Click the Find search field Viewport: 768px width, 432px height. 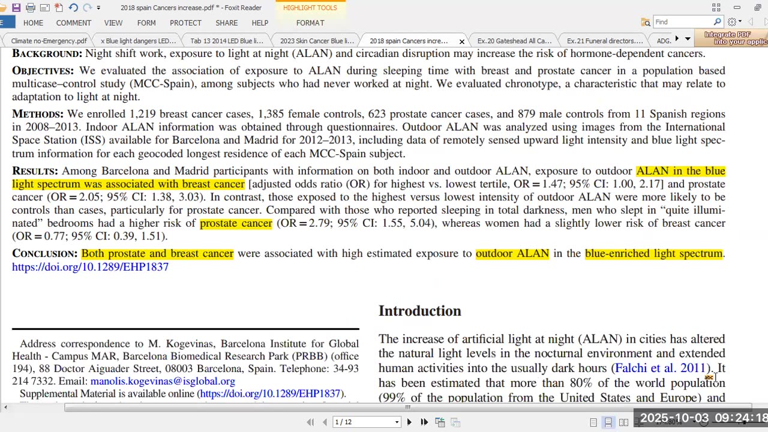point(682,22)
